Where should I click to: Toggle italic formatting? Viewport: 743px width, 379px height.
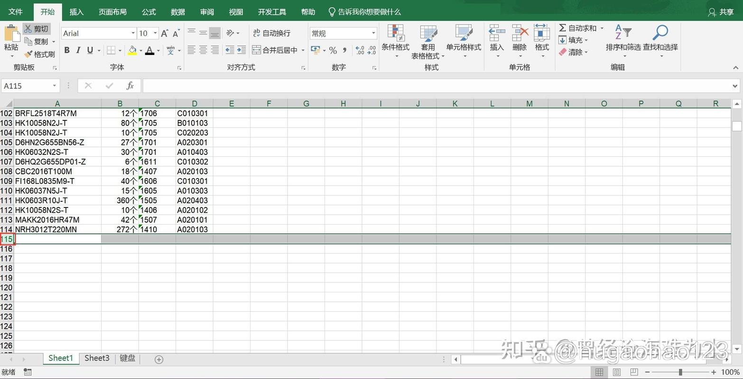point(78,50)
